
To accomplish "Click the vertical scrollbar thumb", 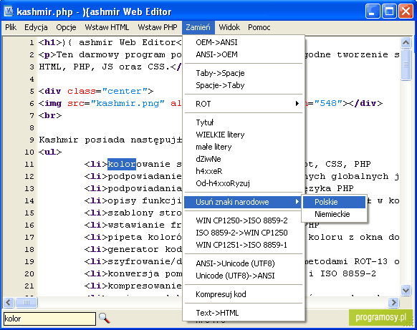I will pos(406,64).
